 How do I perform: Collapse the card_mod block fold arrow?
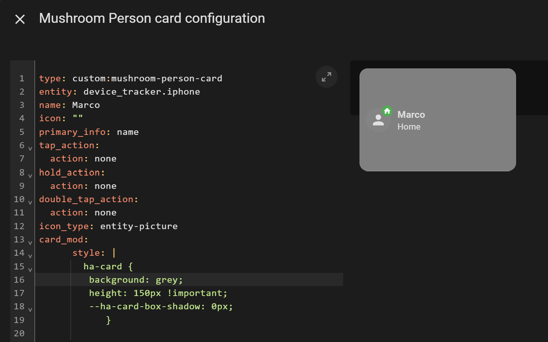click(x=30, y=243)
